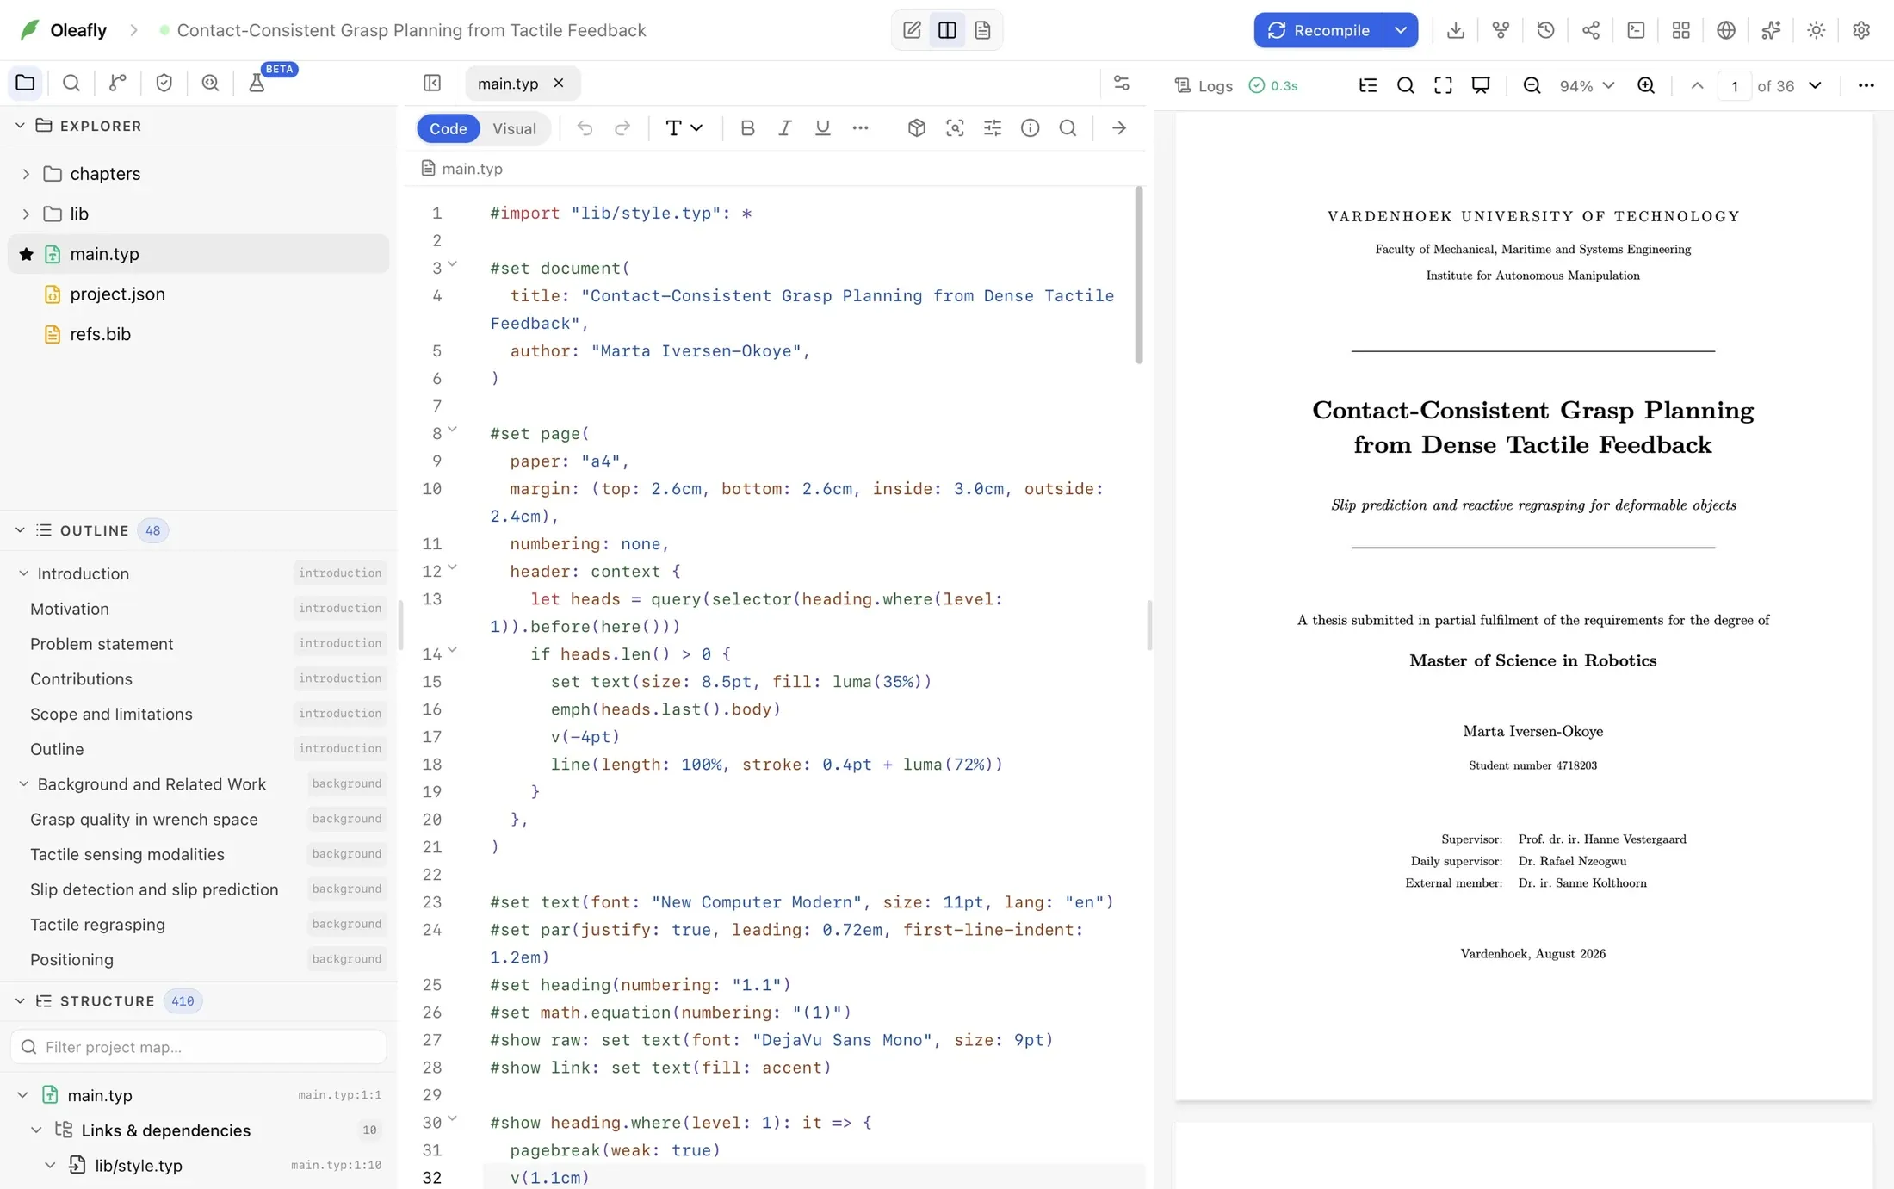1894x1189 pixels.
Task: Click the Filter project map field
Action: (198, 1047)
